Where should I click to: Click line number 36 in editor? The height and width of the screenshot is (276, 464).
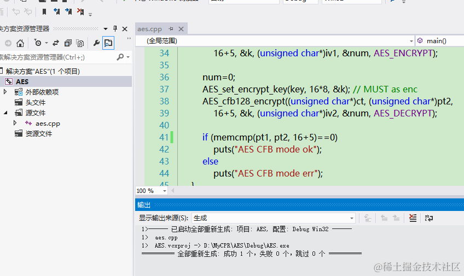point(164,77)
